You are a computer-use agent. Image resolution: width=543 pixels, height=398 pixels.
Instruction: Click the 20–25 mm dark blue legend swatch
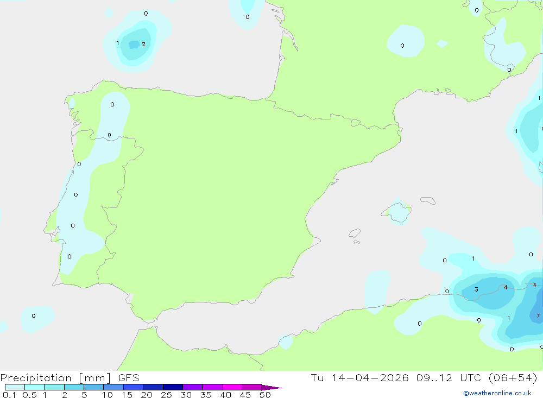coord(153,387)
